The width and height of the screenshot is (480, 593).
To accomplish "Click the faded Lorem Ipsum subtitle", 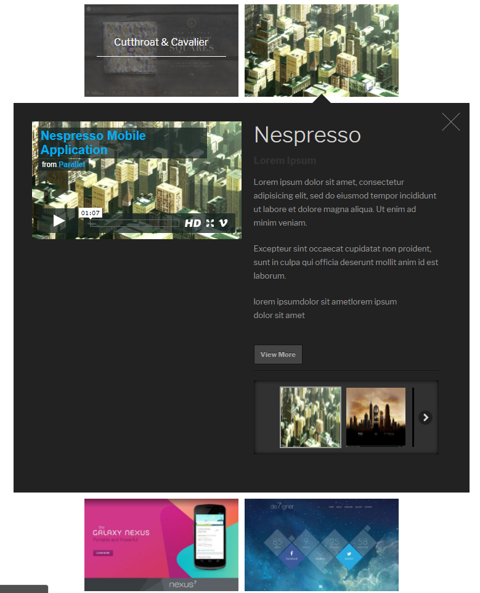I will coord(285,161).
